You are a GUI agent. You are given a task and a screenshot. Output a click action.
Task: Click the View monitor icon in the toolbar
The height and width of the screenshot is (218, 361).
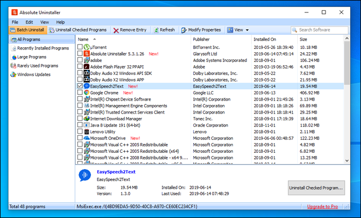click(x=230, y=30)
